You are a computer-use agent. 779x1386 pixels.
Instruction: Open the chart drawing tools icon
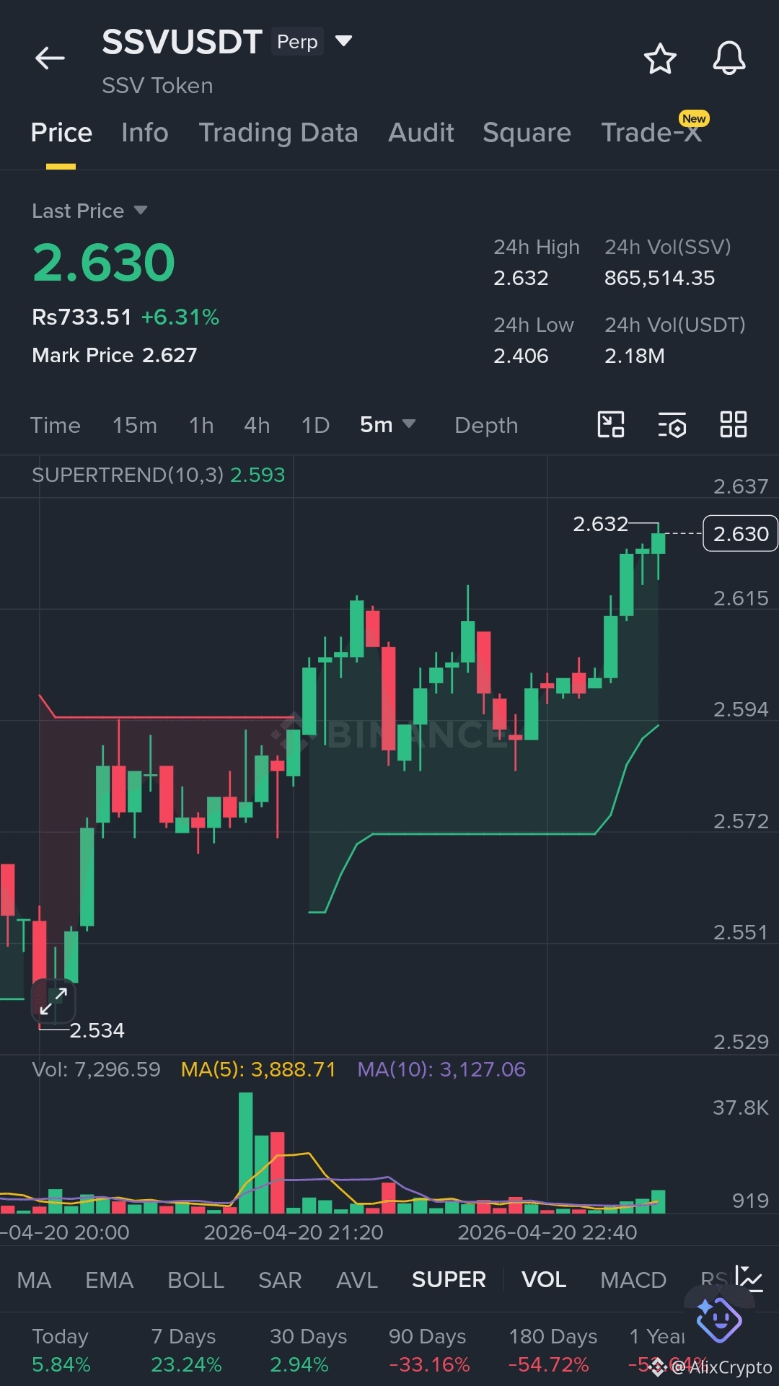(x=611, y=424)
